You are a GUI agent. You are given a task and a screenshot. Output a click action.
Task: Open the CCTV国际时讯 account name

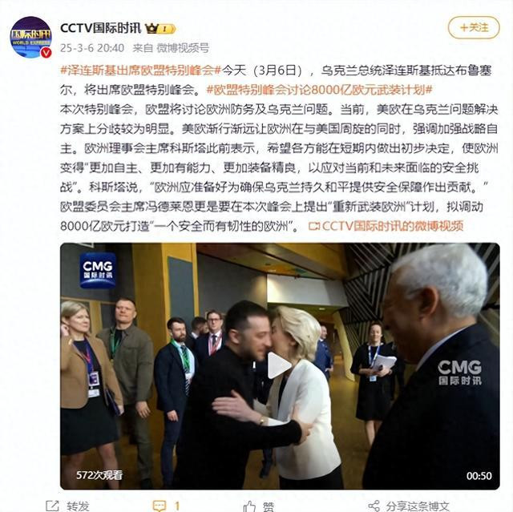tap(100, 29)
